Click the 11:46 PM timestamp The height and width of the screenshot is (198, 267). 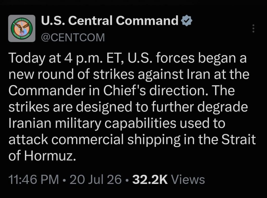pos(34,179)
